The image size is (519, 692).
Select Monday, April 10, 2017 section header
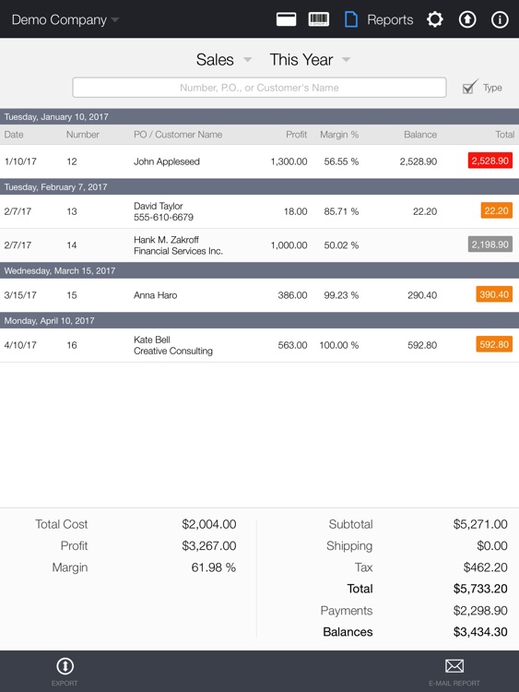[x=259, y=320]
